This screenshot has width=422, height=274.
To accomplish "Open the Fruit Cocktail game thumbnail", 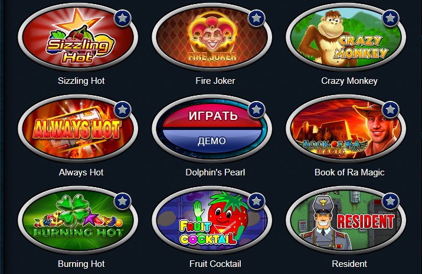I will (212, 220).
